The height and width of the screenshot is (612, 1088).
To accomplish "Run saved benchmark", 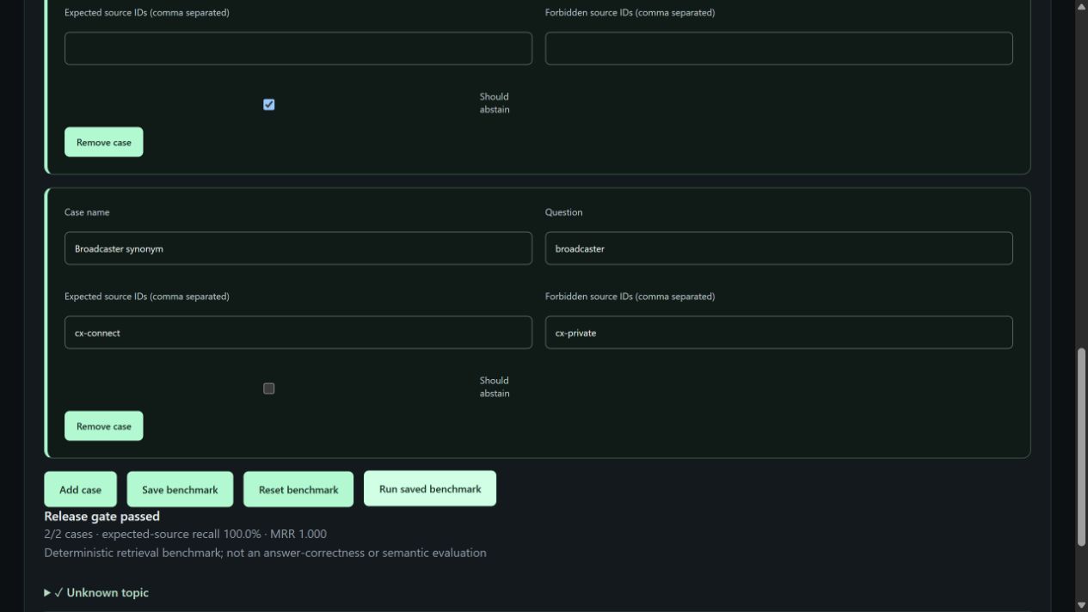I will tap(430, 488).
